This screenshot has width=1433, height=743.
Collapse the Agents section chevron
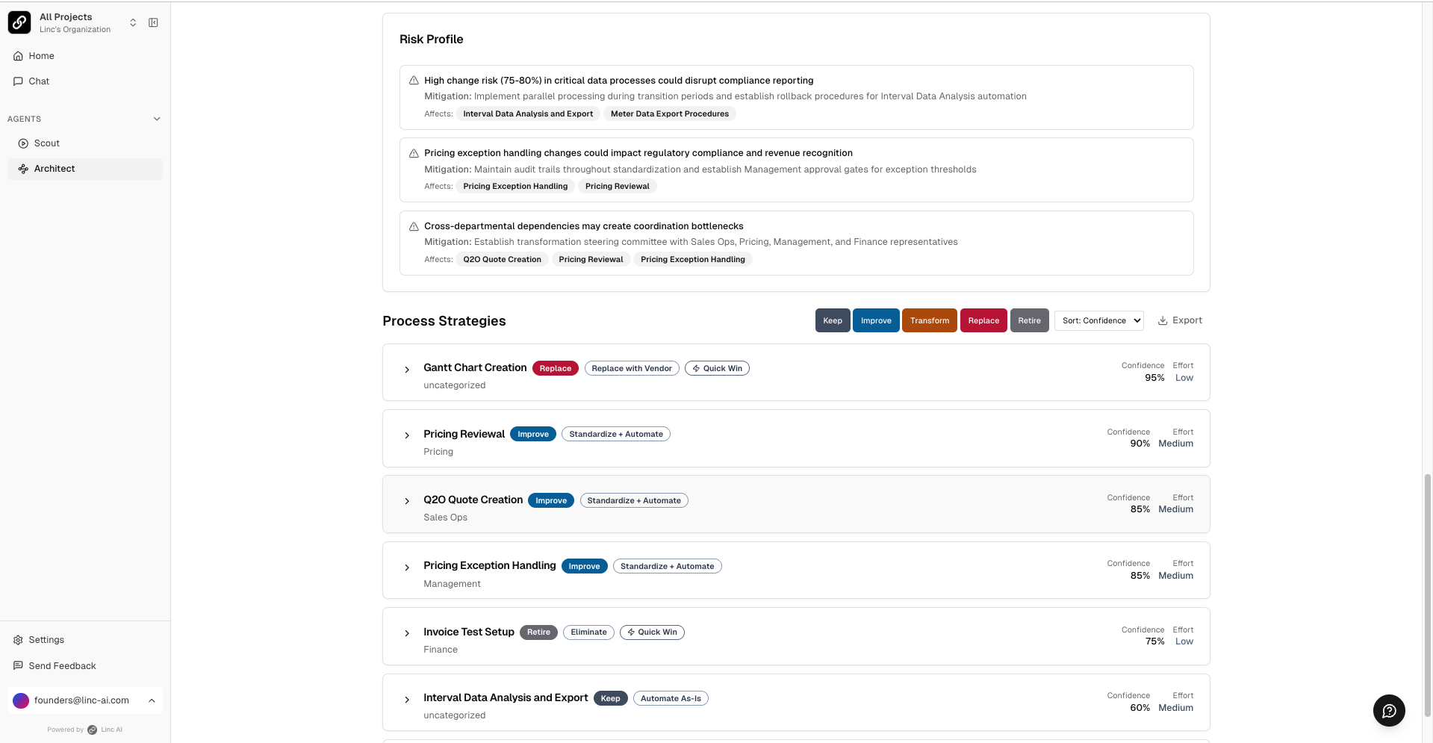(x=157, y=119)
